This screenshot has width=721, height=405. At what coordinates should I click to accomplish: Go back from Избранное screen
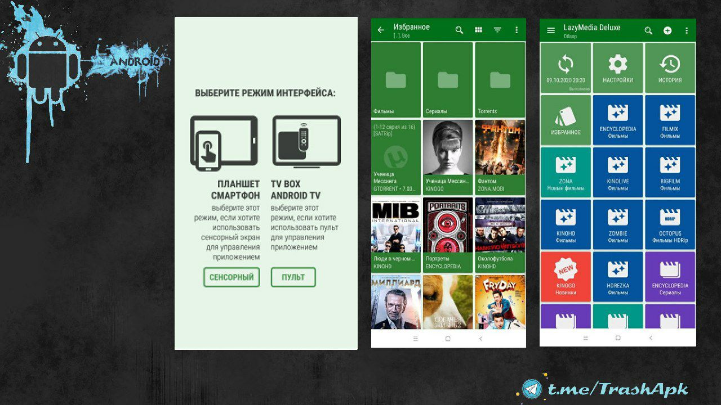point(381,30)
